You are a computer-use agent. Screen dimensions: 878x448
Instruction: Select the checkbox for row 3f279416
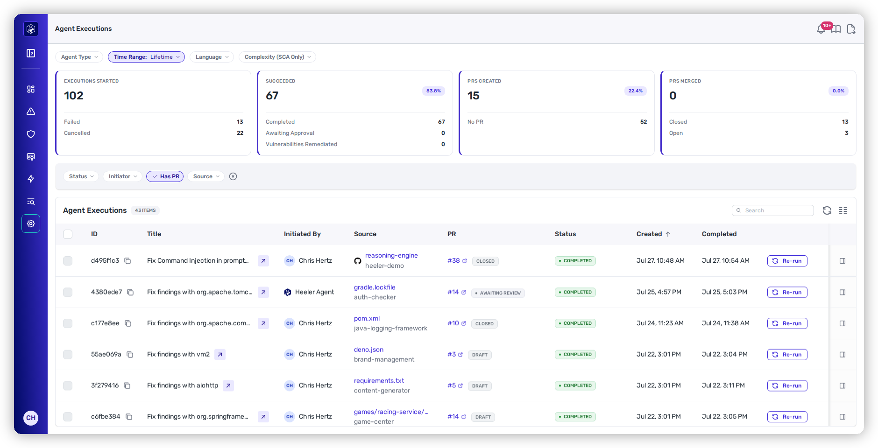pos(68,385)
